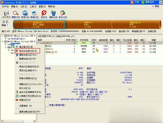
Task: Click the Format (格式化) toolbar icon
Action: pos(44,13)
